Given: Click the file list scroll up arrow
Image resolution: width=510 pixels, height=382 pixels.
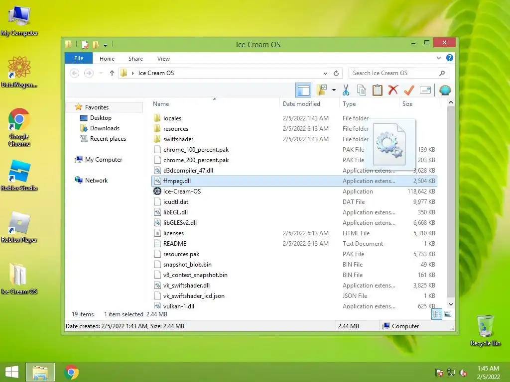Looking at the screenshot, I should coord(451,102).
